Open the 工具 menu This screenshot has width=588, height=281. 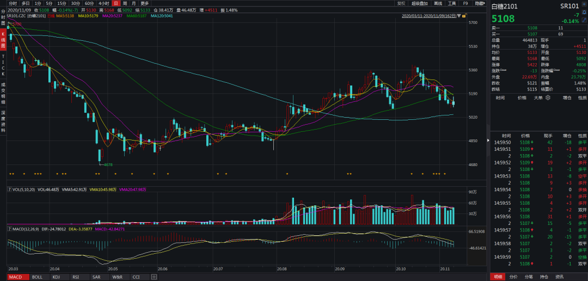point(452,3)
